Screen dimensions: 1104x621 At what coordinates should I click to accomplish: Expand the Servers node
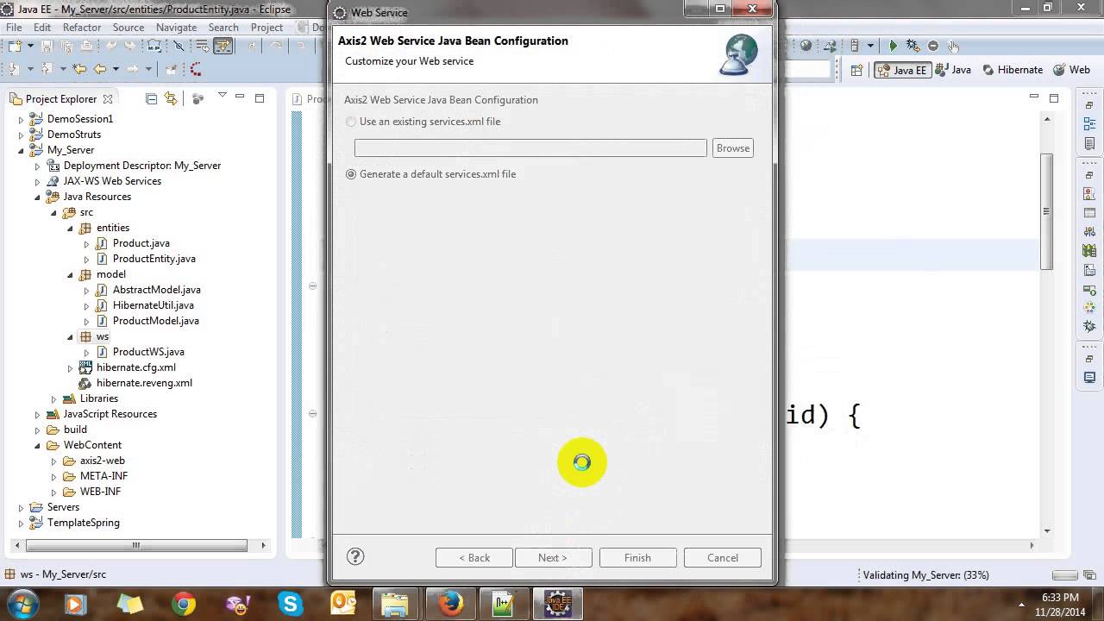(x=22, y=507)
